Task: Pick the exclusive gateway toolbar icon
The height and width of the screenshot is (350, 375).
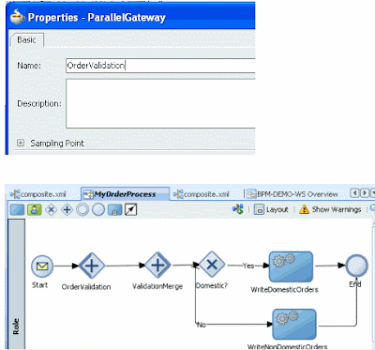Action: click(x=51, y=209)
